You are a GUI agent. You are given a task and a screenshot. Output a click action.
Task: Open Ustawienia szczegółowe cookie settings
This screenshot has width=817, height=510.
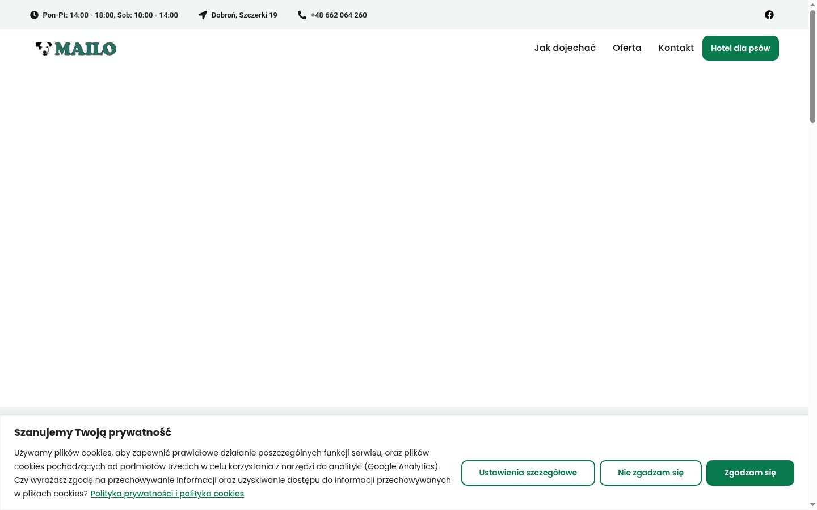tap(528, 473)
